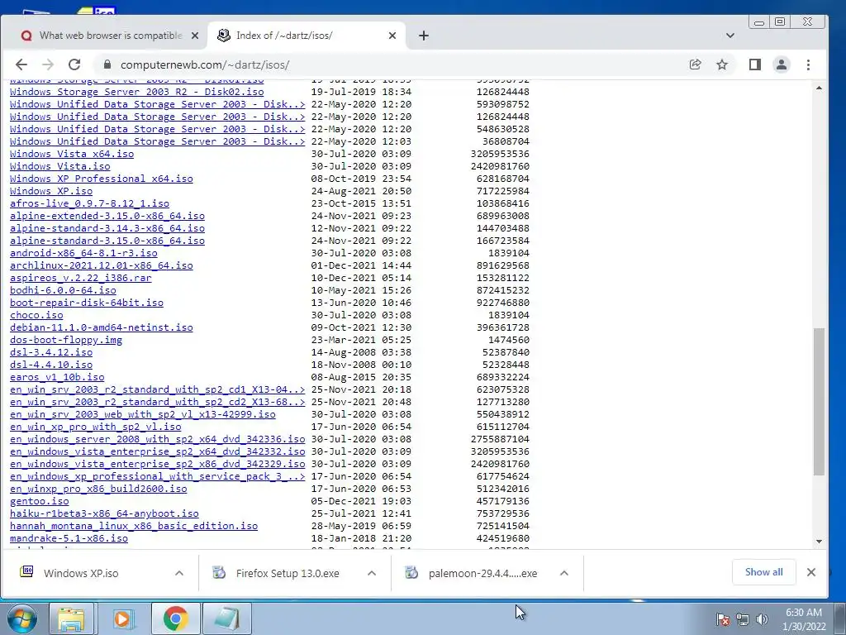Download gentoo.iso
Viewport: 846px width, 635px height.
40,502
